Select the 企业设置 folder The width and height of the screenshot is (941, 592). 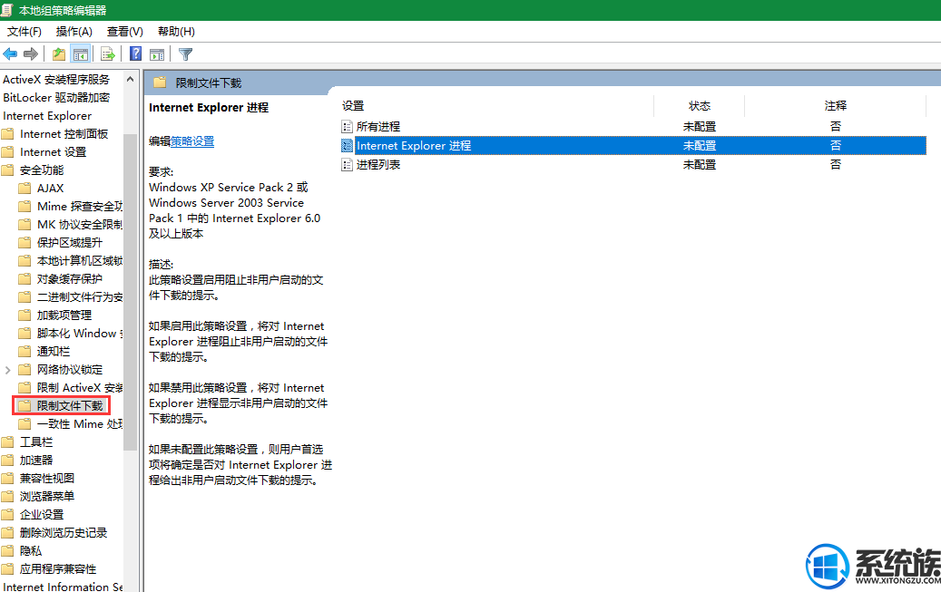pyautogui.click(x=33, y=515)
